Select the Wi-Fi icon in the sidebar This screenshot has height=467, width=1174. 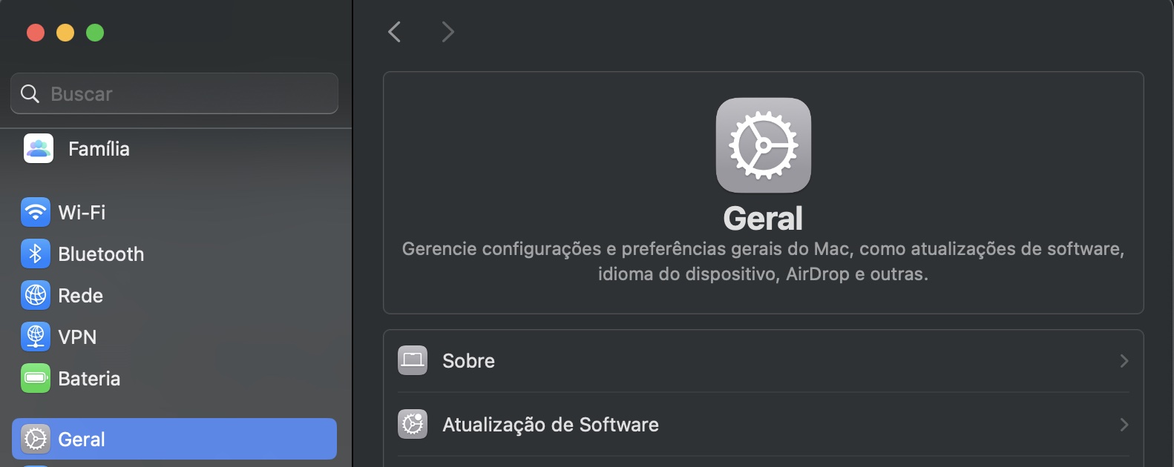click(36, 212)
